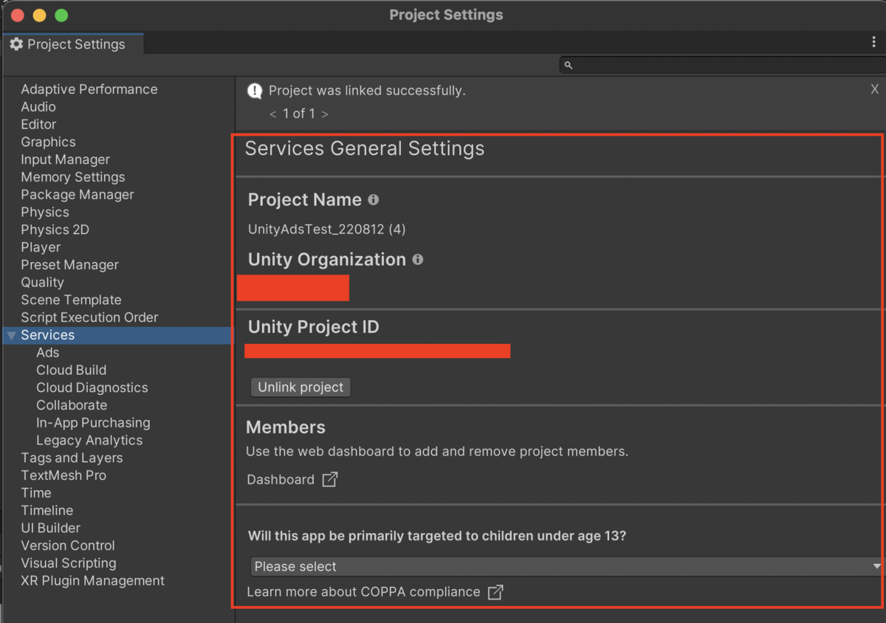Click the Unlink project button
The height and width of the screenshot is (623, 886).
coord(301,387)
